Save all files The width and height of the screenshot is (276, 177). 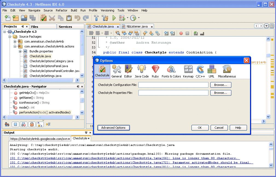32,17
